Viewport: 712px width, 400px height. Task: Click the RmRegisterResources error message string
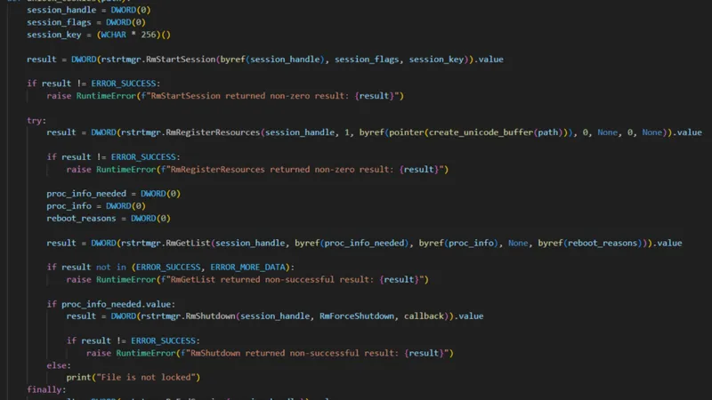coord(304,170)
